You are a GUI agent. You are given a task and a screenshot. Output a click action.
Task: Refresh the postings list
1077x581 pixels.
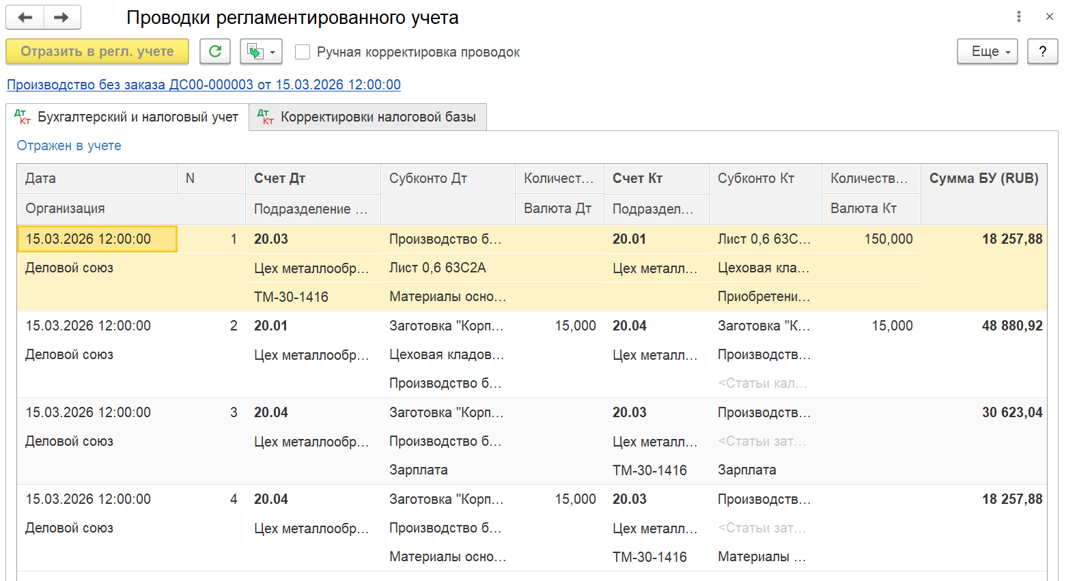(x=215, y=51)
